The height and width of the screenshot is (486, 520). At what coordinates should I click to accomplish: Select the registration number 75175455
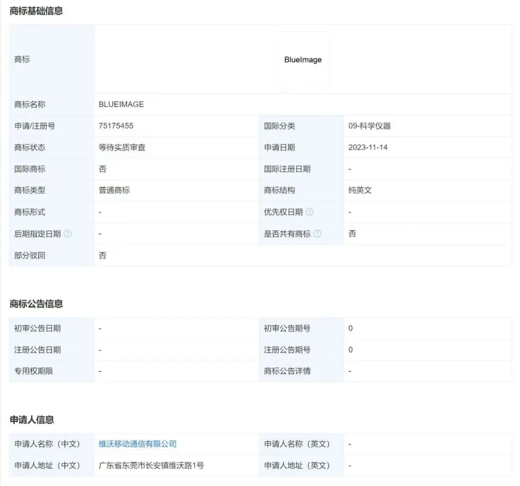(x=116, y=126)
